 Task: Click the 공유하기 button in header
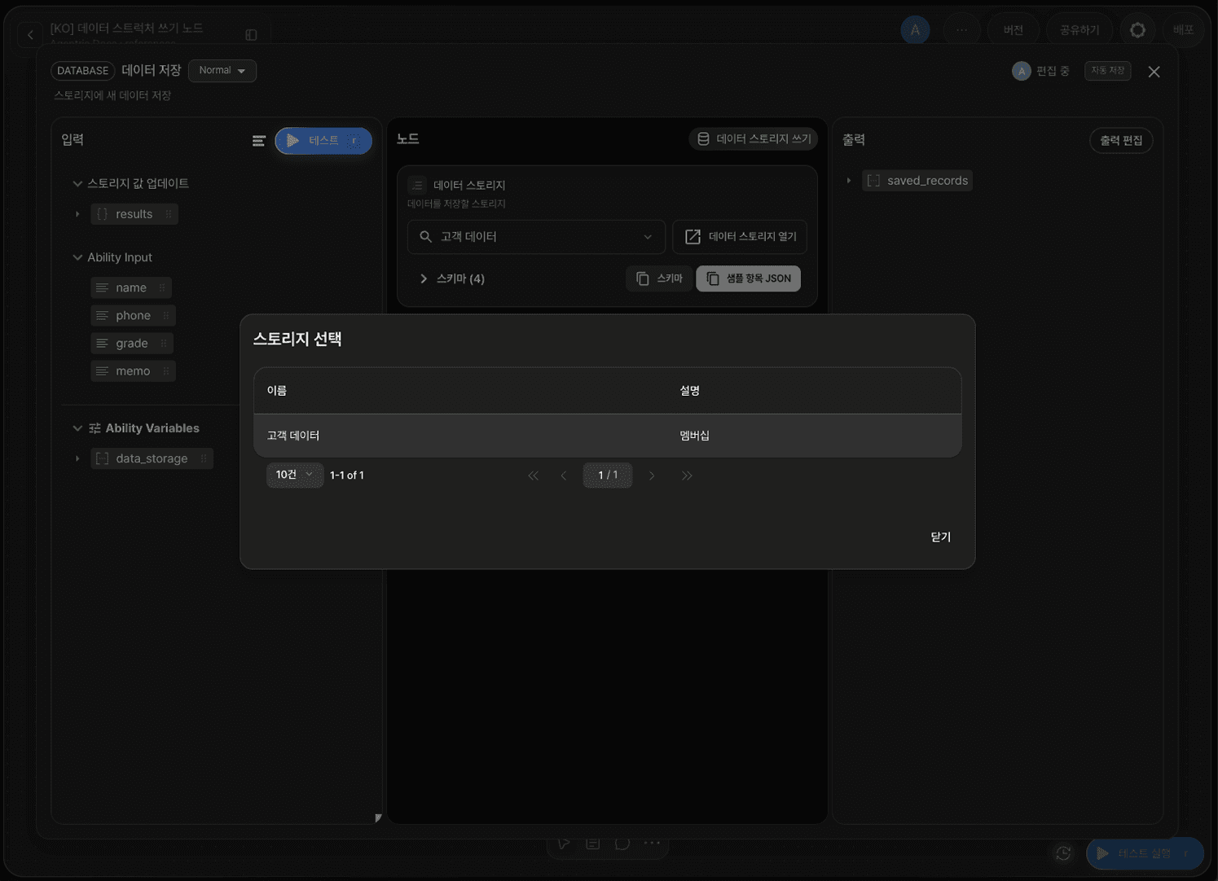point(1079,30)
